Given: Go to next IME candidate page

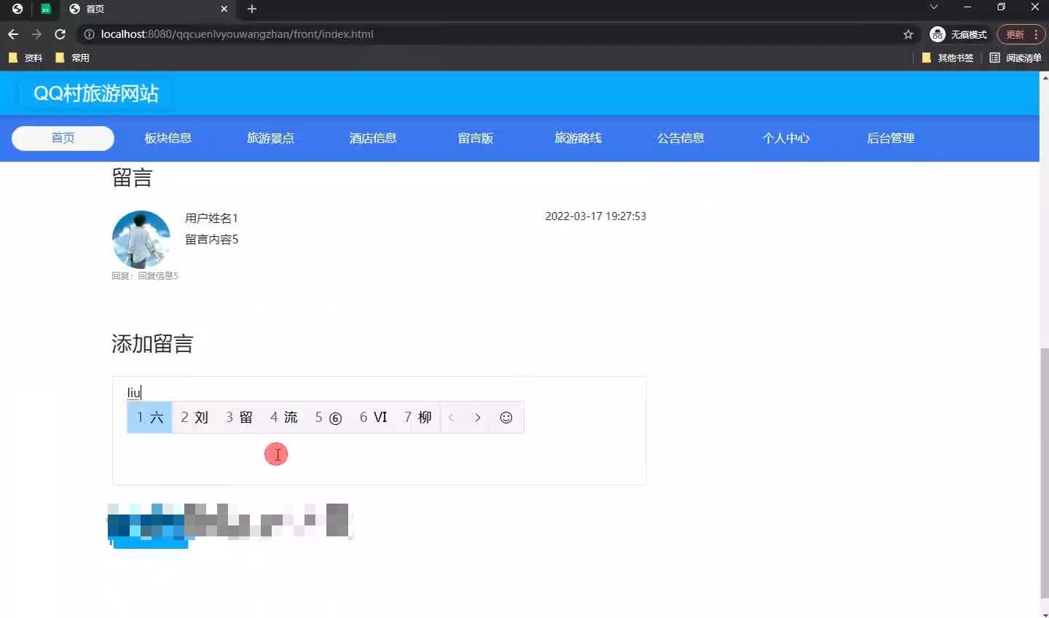Looking at the screenshot, I should (x=477, y=418).
